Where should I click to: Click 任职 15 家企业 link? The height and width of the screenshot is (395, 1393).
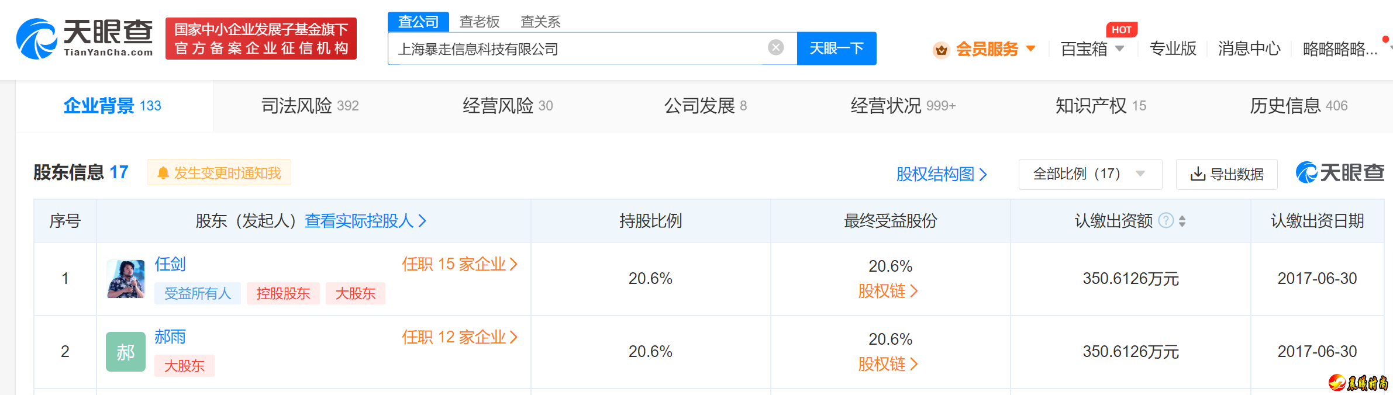pos(460,264)
